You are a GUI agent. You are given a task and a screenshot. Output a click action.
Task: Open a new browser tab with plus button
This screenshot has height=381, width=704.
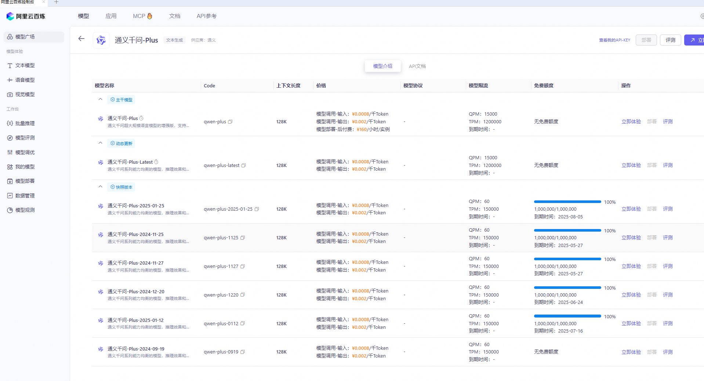56,2
